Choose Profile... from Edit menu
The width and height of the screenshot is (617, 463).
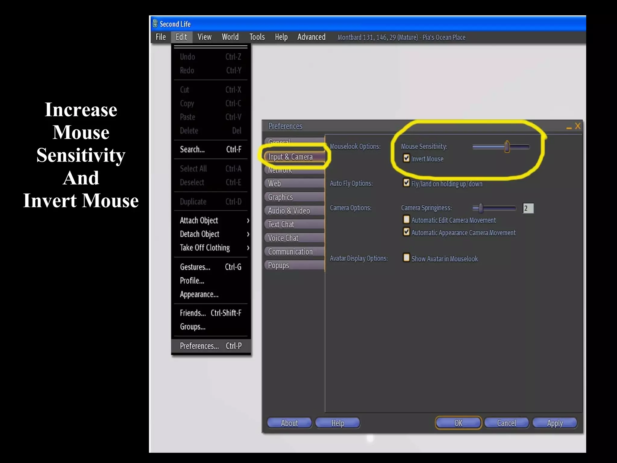[x=211, y=281]
